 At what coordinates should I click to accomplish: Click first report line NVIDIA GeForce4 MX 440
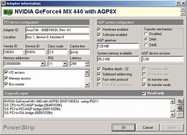coord(51,101)
